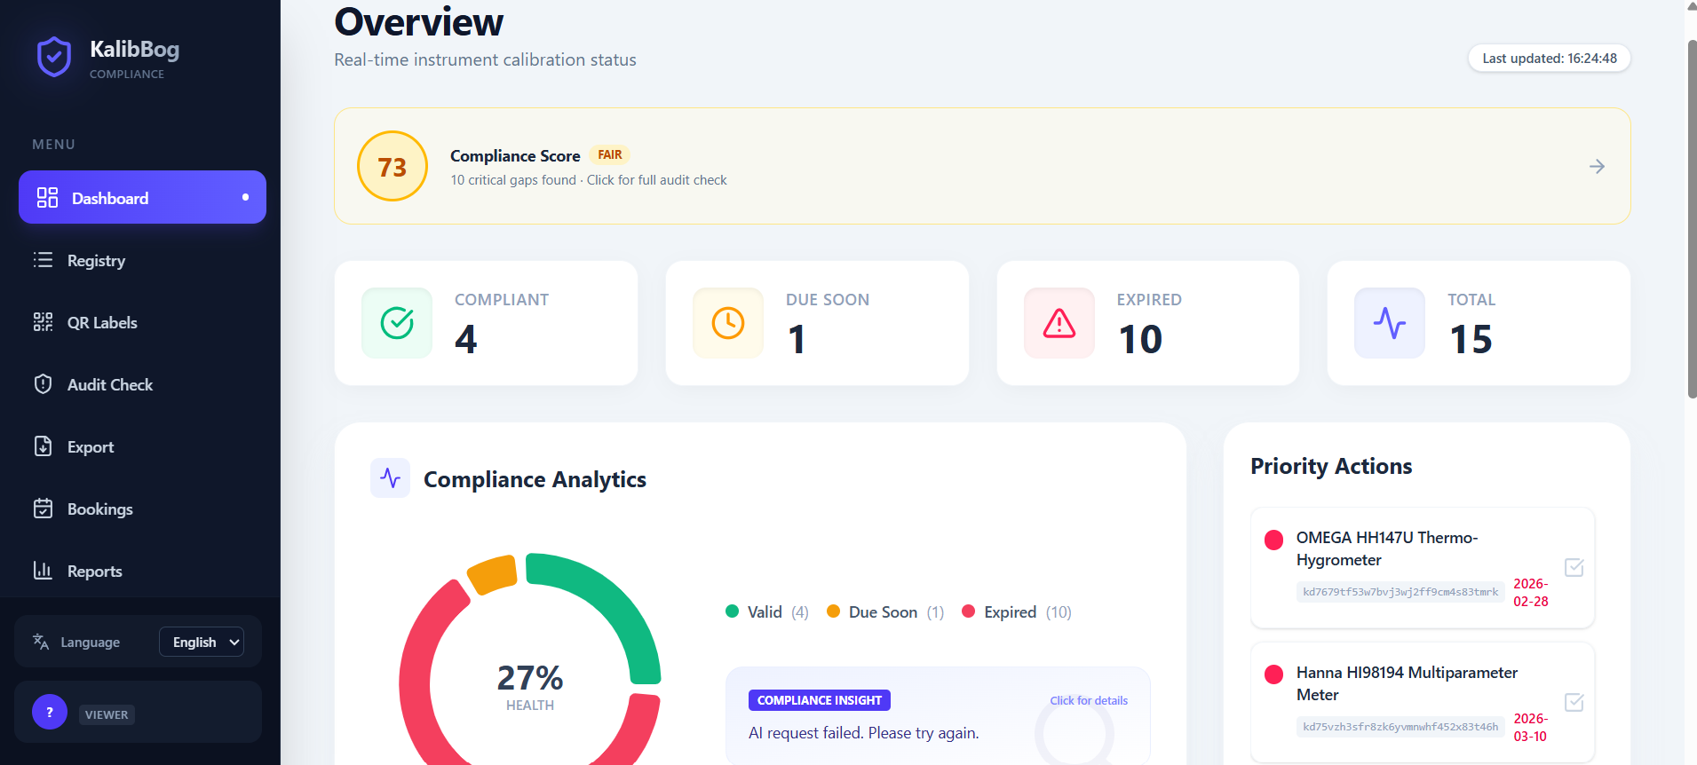Click the Audit Check shield icon

43,384
